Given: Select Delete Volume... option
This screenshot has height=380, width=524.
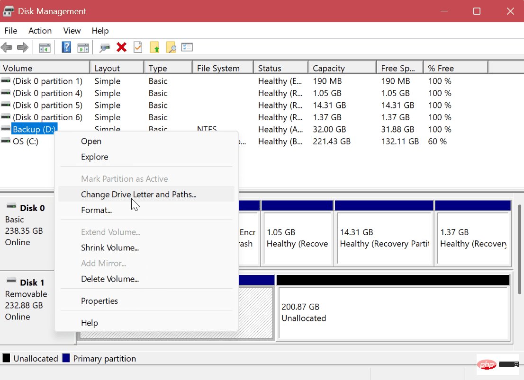Looking at the screenshot, I should [x=146, y=279].
